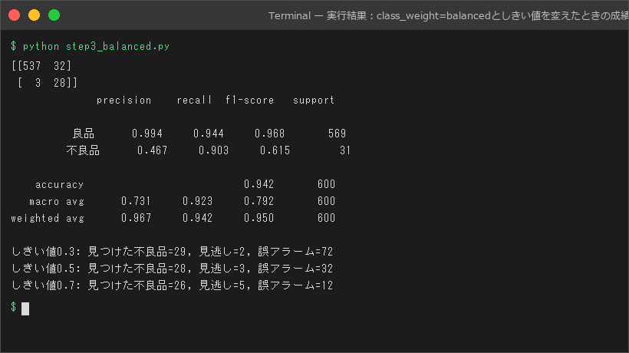The width and height of the screenshot is (629, 353).
Task: Click the Terminal window title text
Action: 448,15
